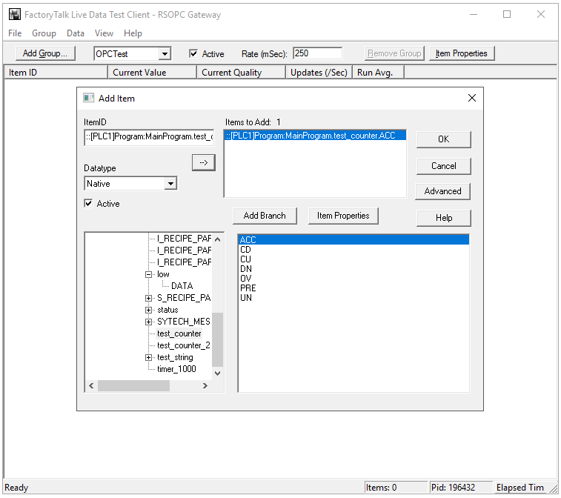The width and height of the screenshot is (561, 498).
Task: Expand the SYTECH_MES tree node
Action: click(148, 322)
